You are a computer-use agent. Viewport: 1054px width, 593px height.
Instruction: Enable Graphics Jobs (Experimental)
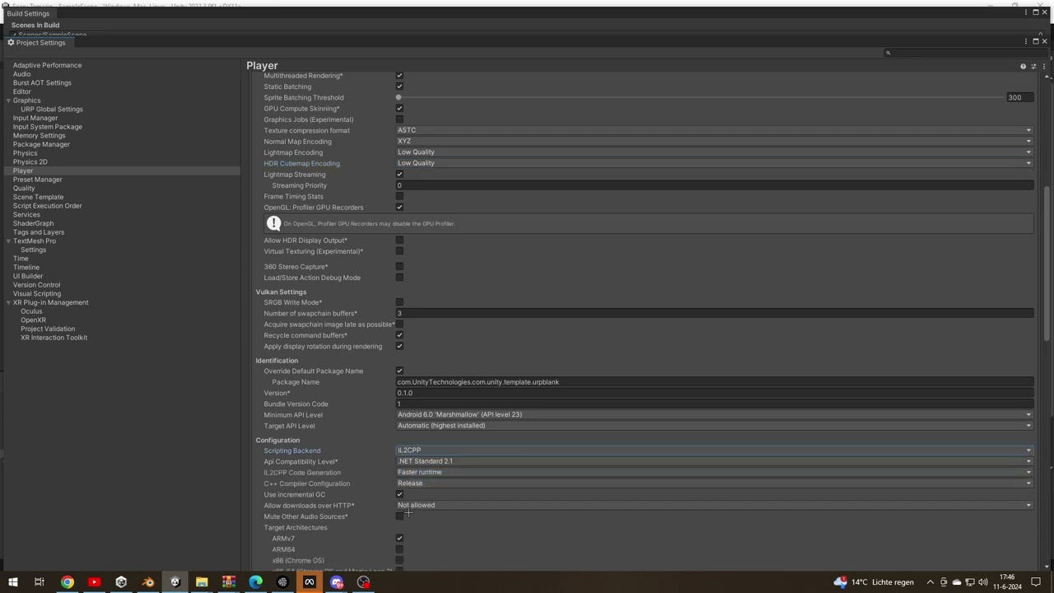pyautogui.click(x=399, y=119)
